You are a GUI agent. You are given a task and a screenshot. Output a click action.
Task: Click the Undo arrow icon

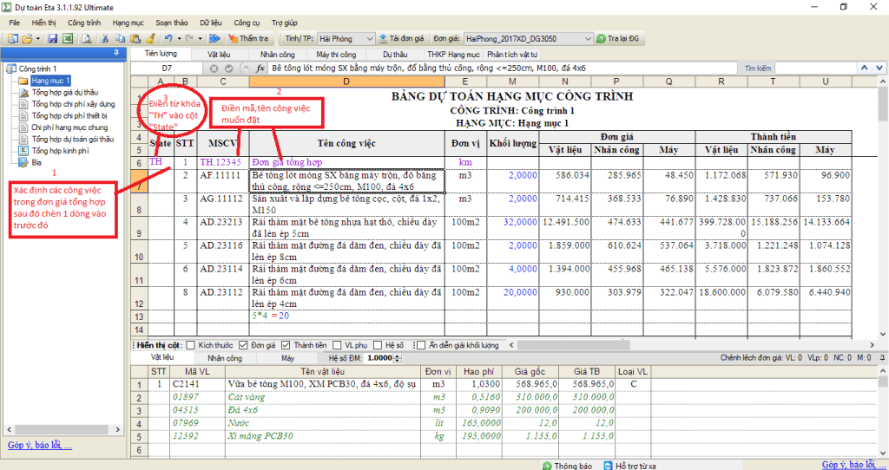tap(167, 39)
